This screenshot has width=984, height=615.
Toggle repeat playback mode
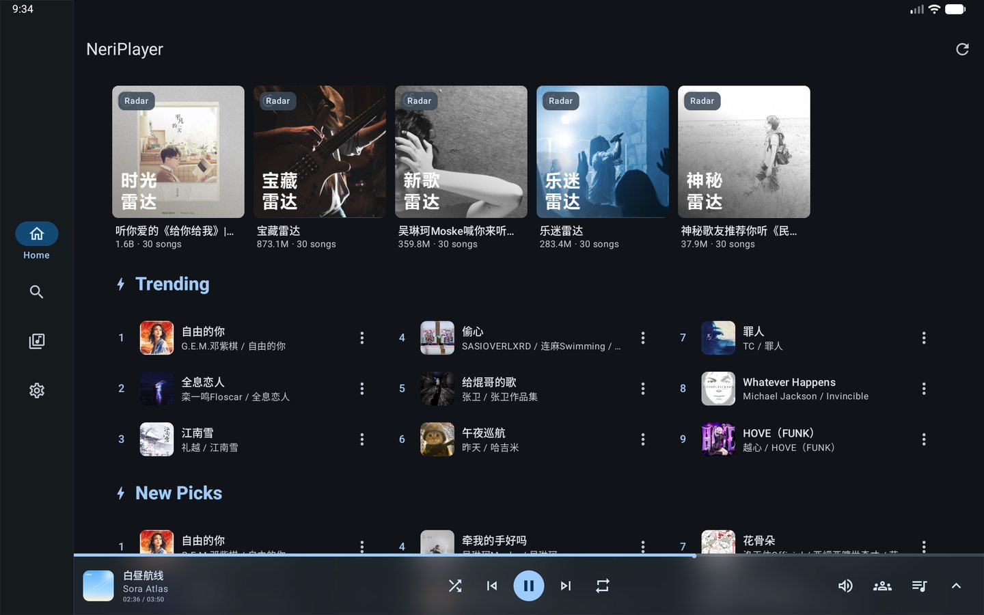[603, 586]
